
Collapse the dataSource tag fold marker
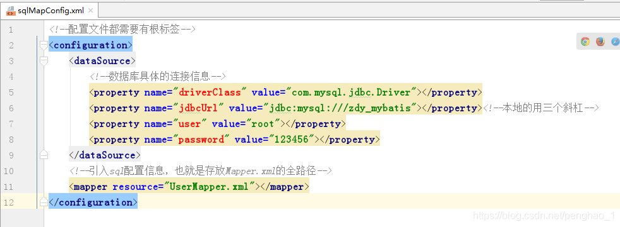click(x=44, y=61)
